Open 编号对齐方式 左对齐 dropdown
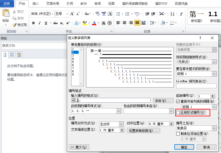Screen dimensions: 221x153 (121, 124)
